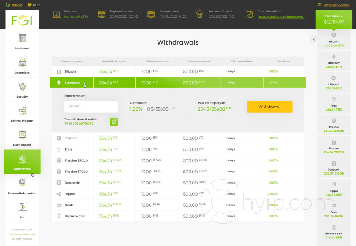This screenshot has width=356, height=246.
Task: Click the Ripple icon in balances panel
Action: (334, 184)
